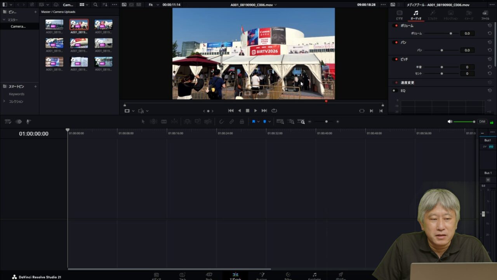
Task: Click the microphone voiceover icon in timeline toolbar
Action: 28,121
